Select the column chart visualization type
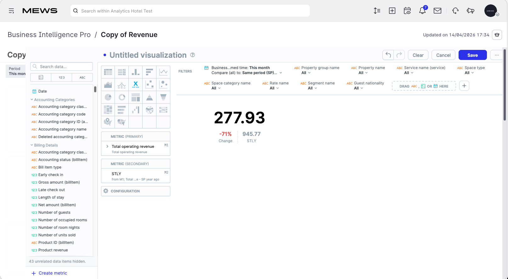Image resolution: width=508 pixels, height=279 pixels. point(136,72)
